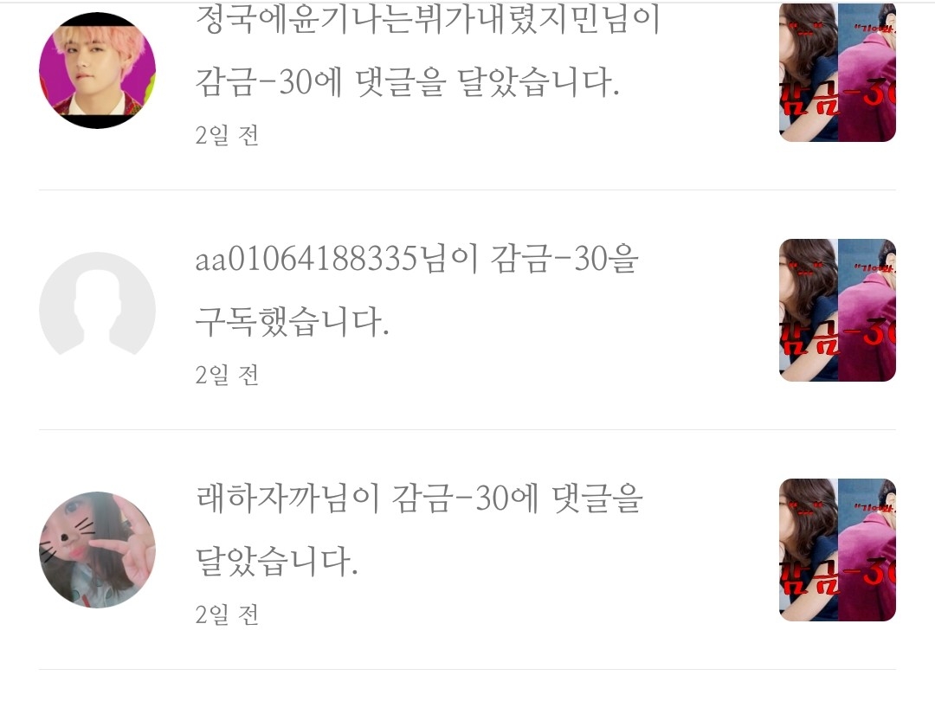Open 감금-30 thumbnail beside 래하자까 comment

[x=837, y=550]
